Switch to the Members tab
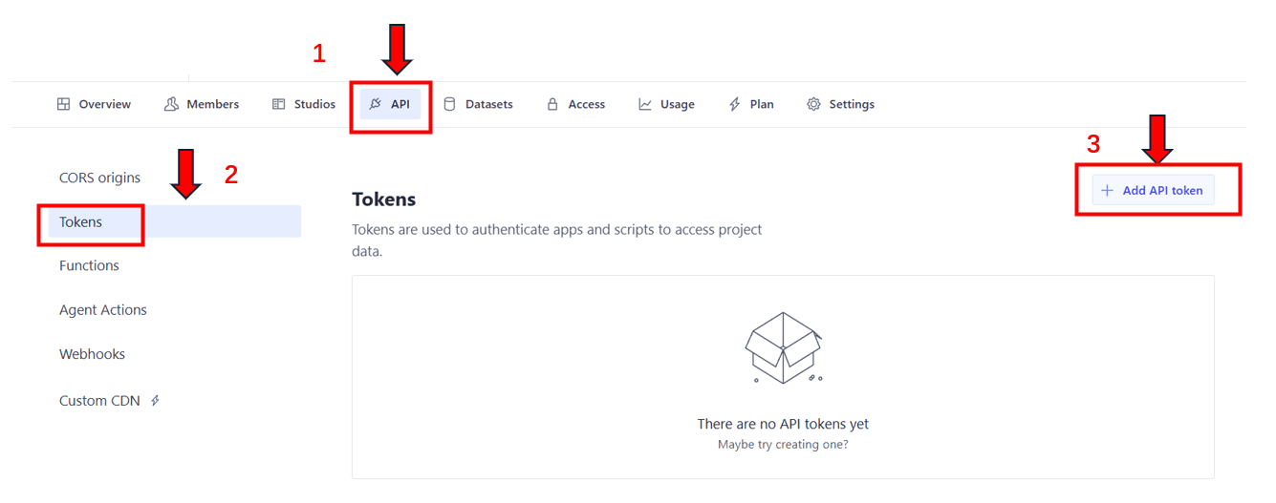 pos(202,104)
